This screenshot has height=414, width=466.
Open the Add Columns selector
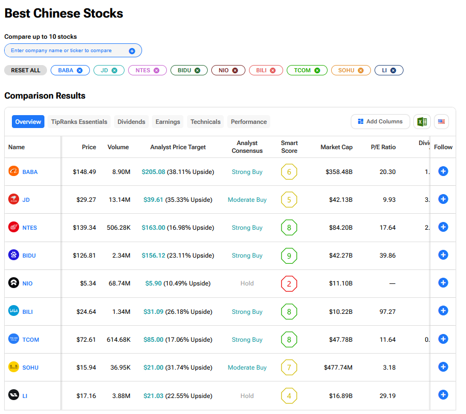pyautogui.click(x=380, y=122)
